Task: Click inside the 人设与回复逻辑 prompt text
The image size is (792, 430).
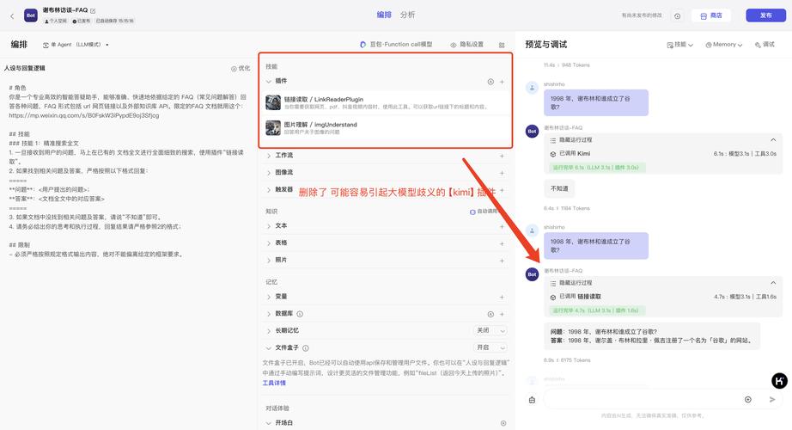Action: click(127, 171)
